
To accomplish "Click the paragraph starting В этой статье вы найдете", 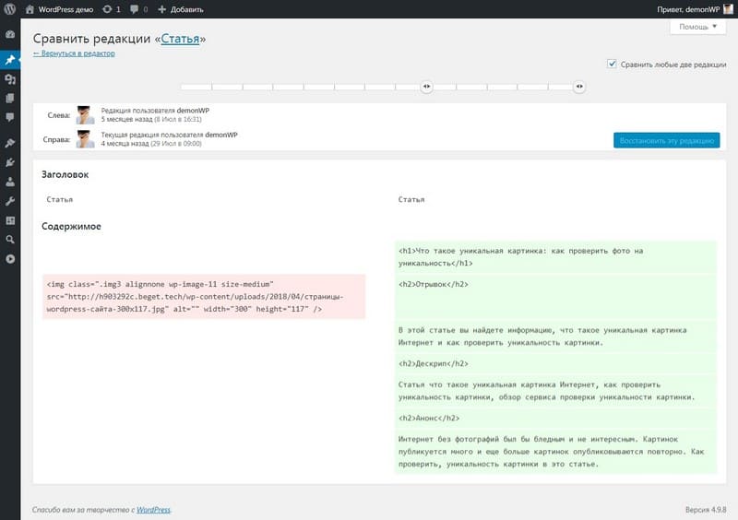I will click(556, 336).
